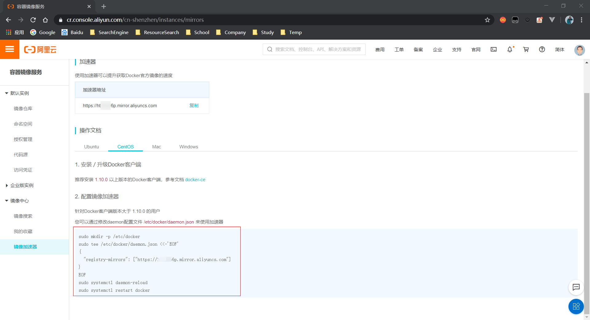Switch language via 简体
Viewport: 590px width, 320px height.
560,49
